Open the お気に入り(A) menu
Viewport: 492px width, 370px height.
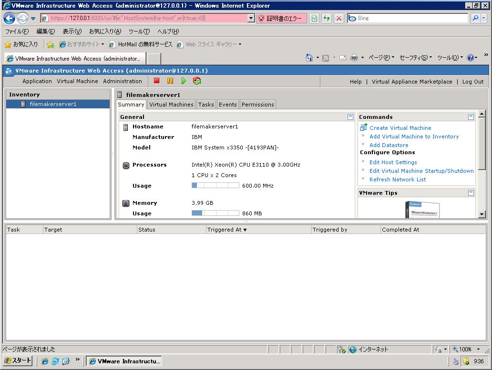click(105, 32)
